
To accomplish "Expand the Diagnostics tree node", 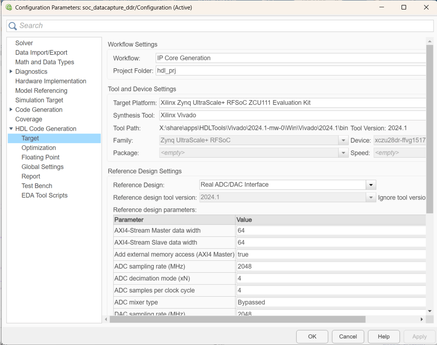I will (x=11, y=72).
